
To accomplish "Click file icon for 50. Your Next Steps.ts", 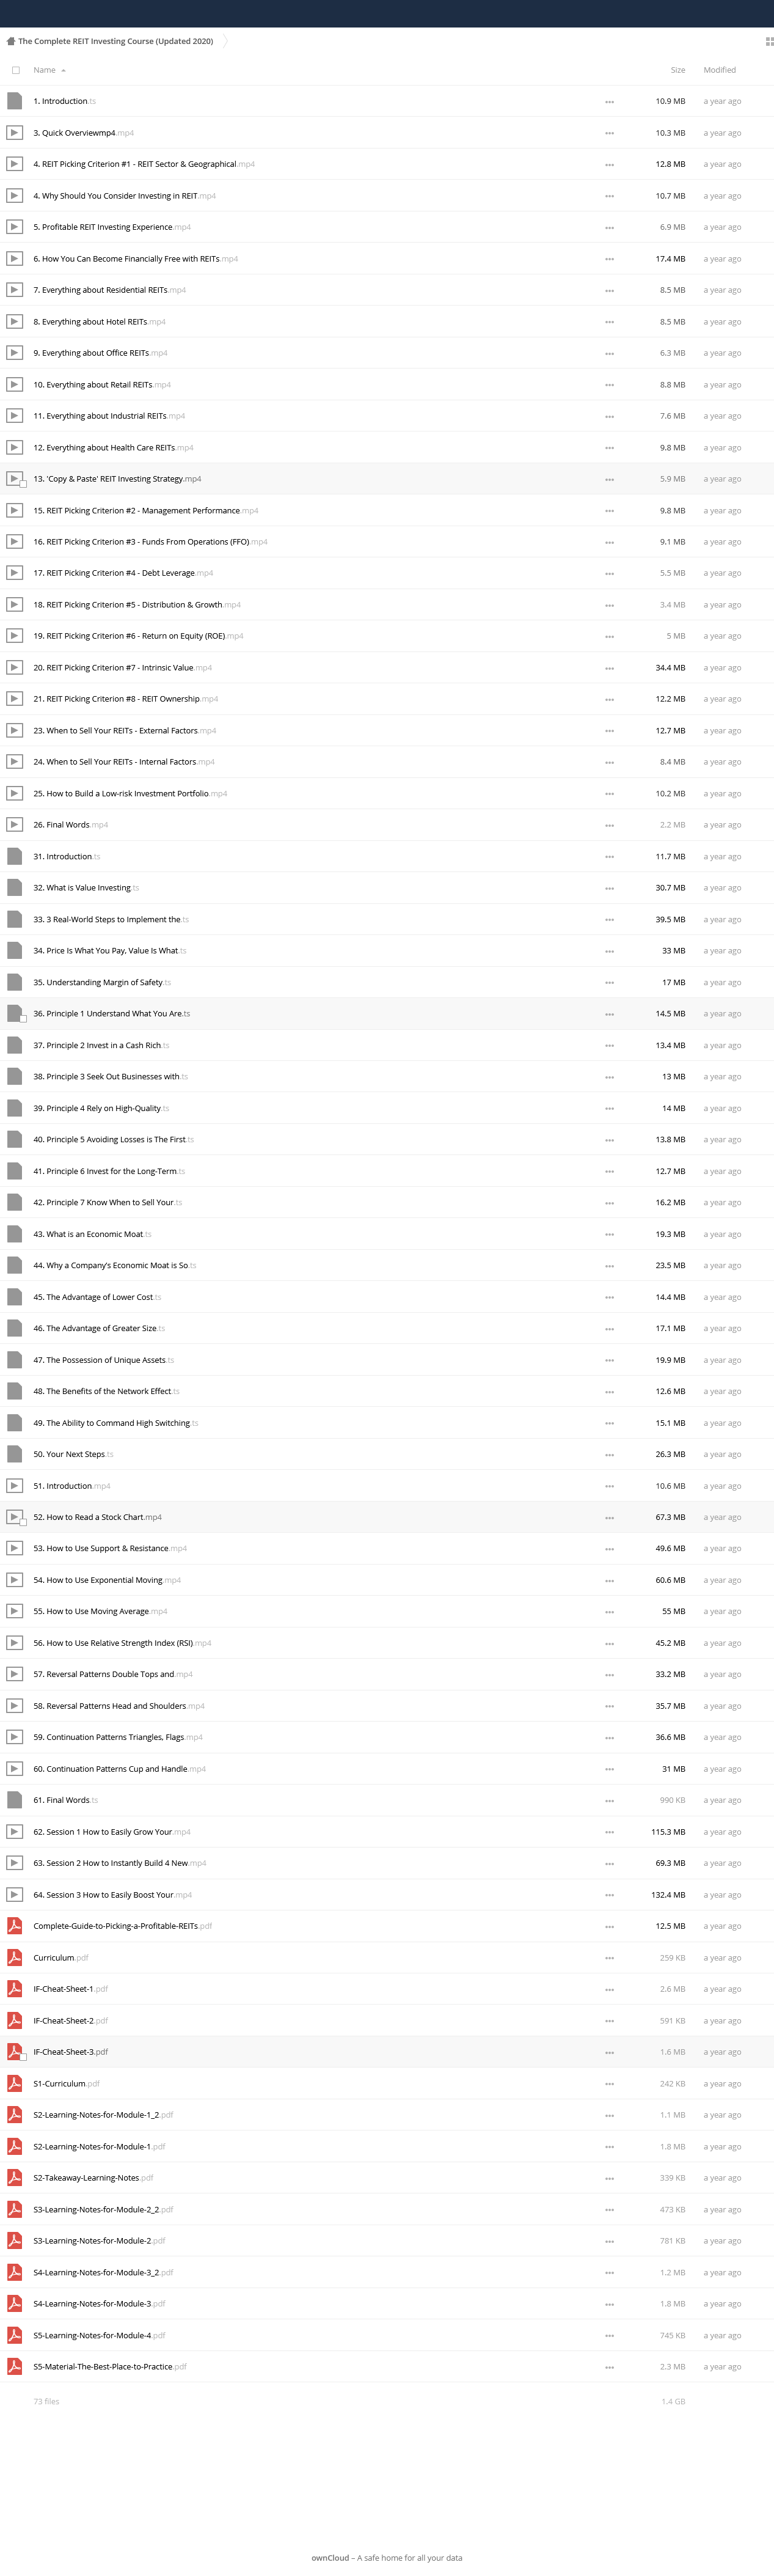I will (15, 1454).
